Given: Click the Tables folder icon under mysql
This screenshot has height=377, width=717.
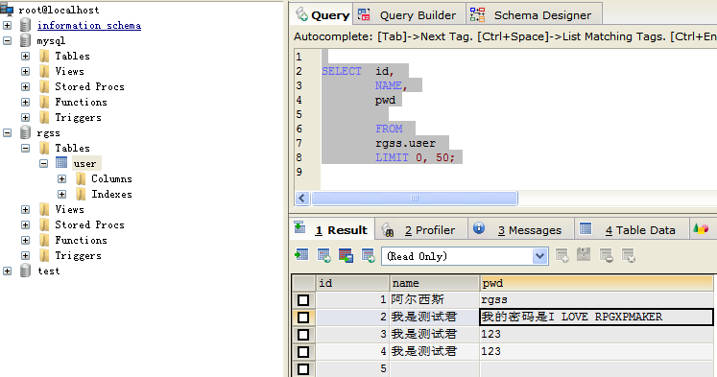Looking at the screenshot, I should point(44,56).
